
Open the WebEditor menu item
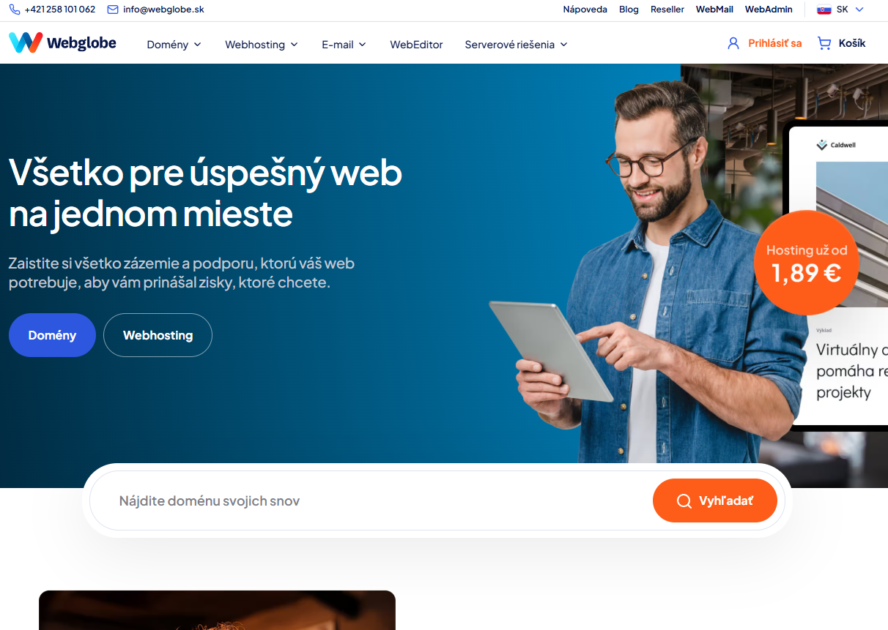[x=416, y=45]
